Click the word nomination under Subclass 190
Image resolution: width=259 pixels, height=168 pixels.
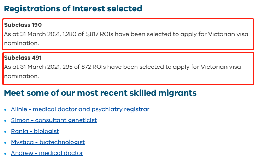click(22, 43)
